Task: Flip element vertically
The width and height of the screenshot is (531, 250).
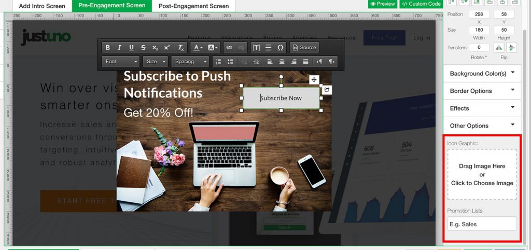Action: pyautogui.click(x=512, y=48)
